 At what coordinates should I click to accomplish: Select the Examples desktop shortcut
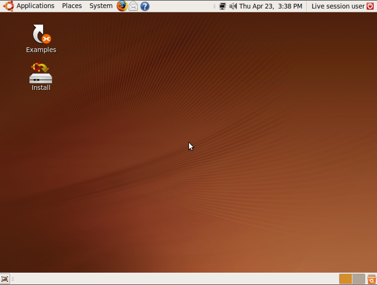coord(41,39)
